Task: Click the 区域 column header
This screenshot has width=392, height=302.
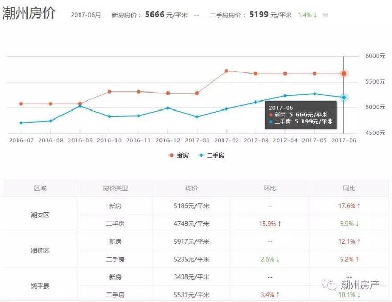Action: 40,188
